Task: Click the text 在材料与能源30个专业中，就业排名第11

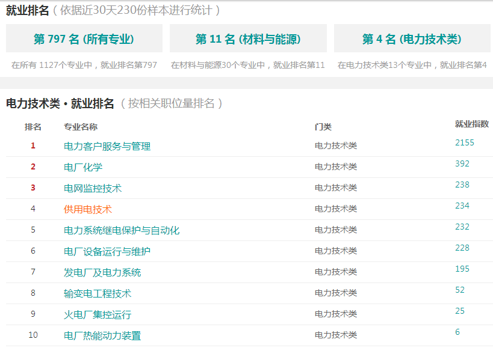Action: [248, 65]
